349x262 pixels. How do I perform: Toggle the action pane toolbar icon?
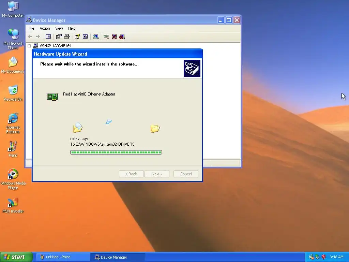point(85,37)
